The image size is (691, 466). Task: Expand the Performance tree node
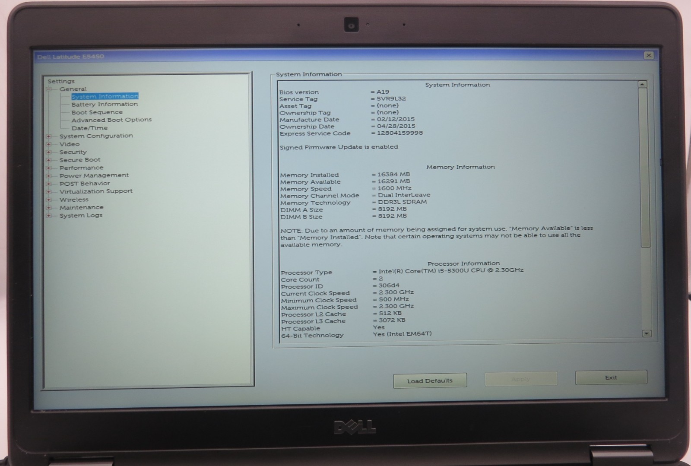point(49,168)
